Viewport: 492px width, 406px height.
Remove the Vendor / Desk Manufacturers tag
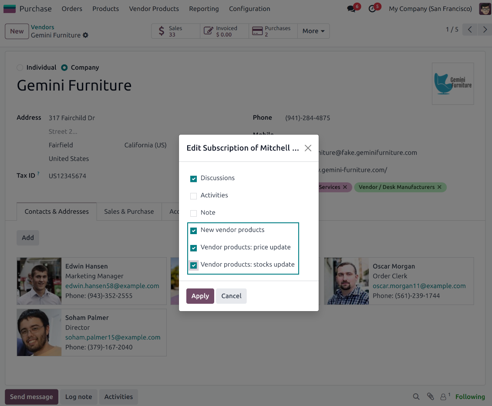coord(439,187)
